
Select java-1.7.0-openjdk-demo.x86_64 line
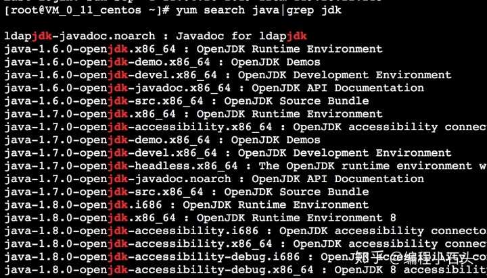point(162,140)
